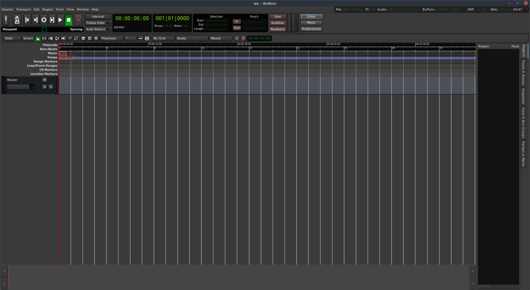Open the Slide edit mode dropdown

pyautogui.click(x=12, y=38)
